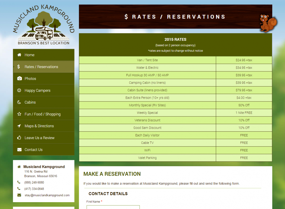Click the house icon beside Home

tap(19, 55)
